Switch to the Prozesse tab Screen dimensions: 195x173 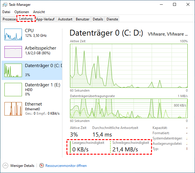9,19
